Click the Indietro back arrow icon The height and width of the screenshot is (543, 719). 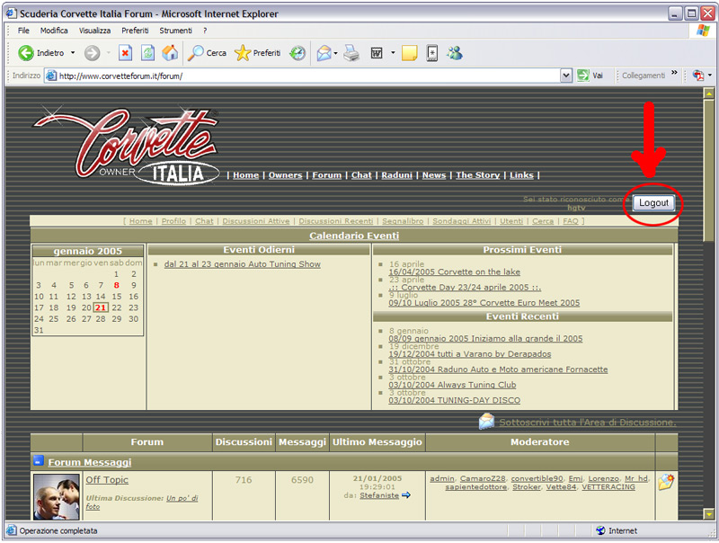pos(26,53)
